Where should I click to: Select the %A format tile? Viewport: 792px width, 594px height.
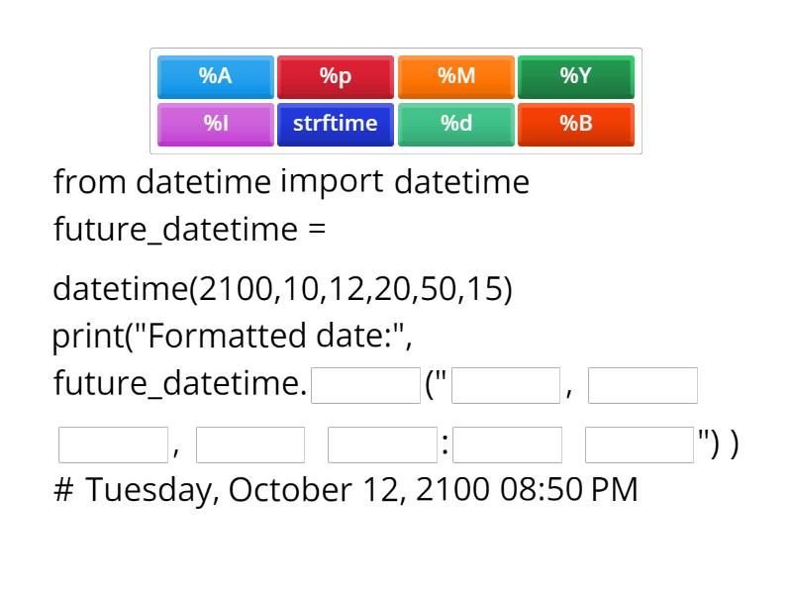215,76
